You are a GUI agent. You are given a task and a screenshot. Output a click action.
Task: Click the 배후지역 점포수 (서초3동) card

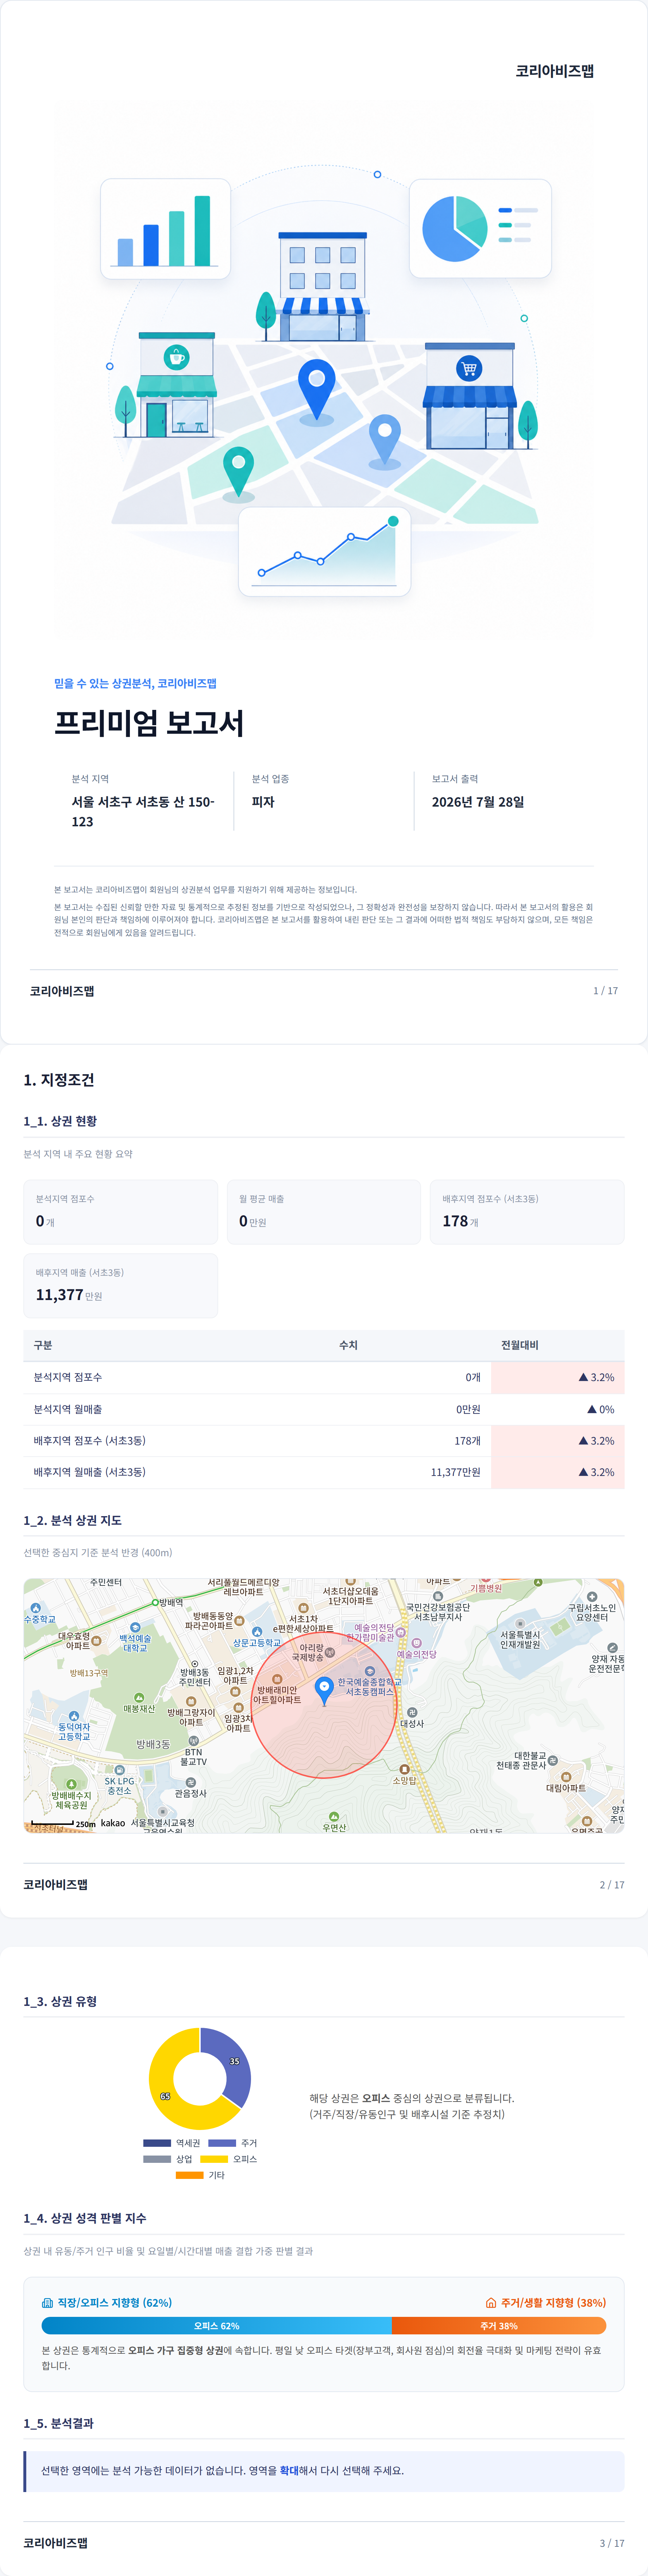pos(527,1212)
